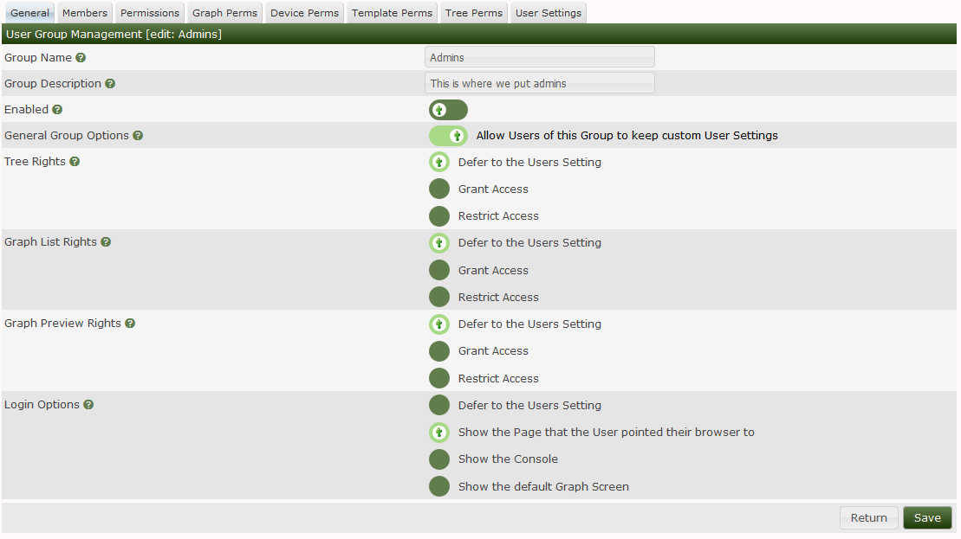Select Grant Access under Tree Rights

pyautogui.click(x=439, y=189)
